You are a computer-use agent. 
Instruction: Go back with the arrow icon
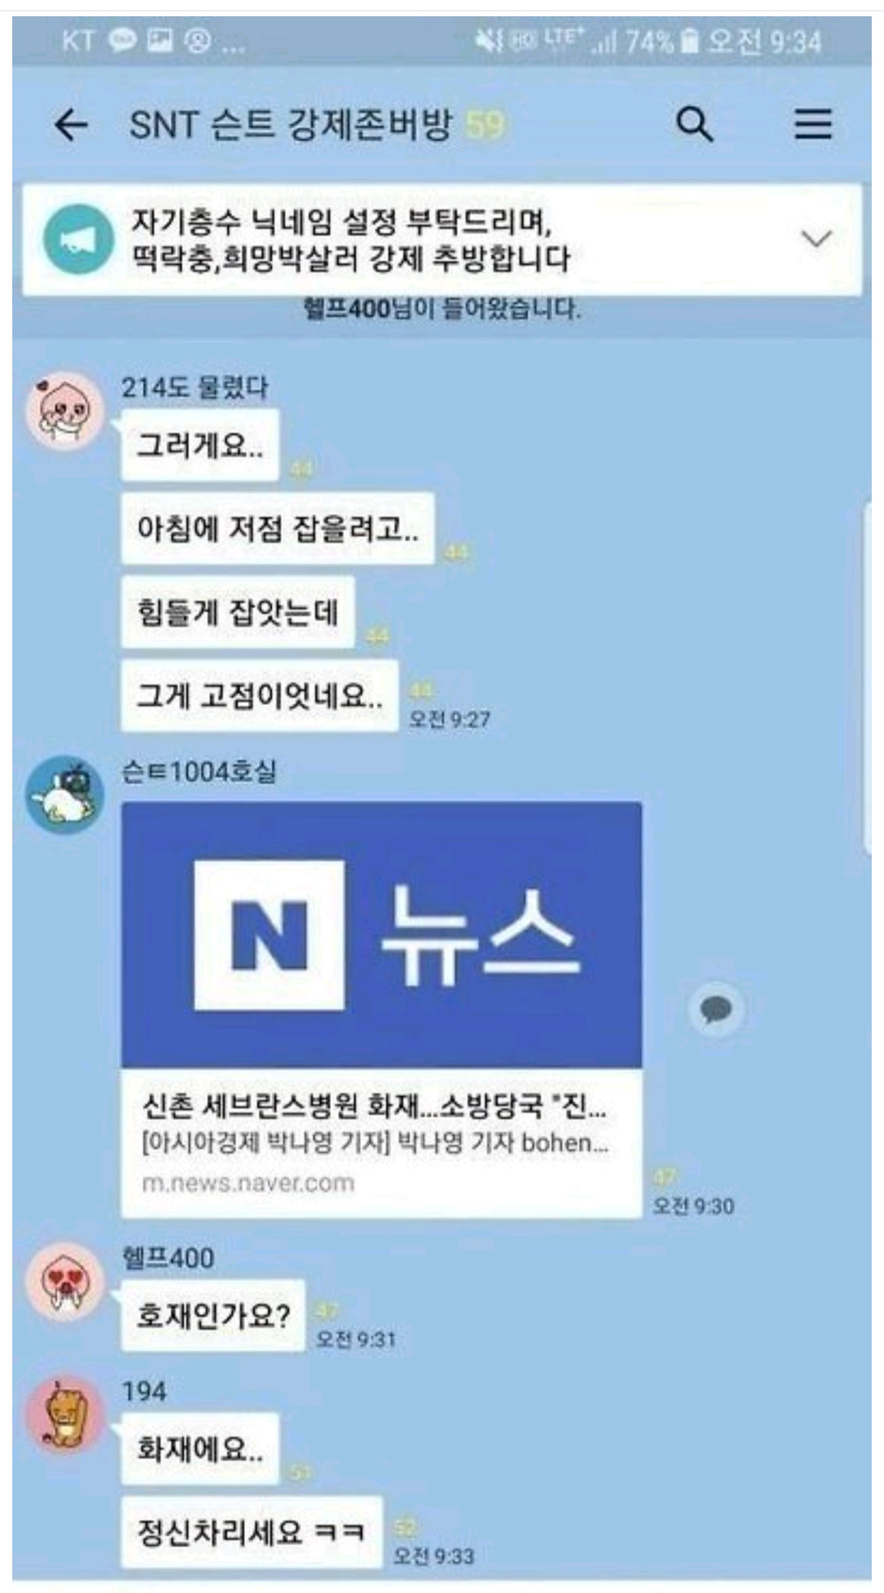point(71,125)
